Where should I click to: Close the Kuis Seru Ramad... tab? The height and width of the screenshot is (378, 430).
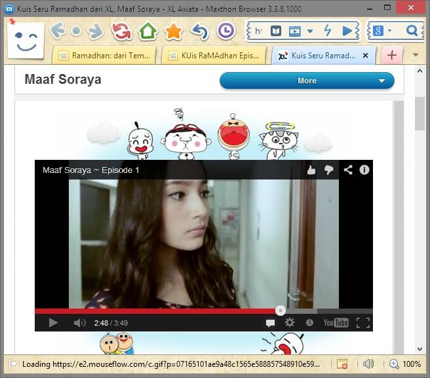tap(365, 56)
